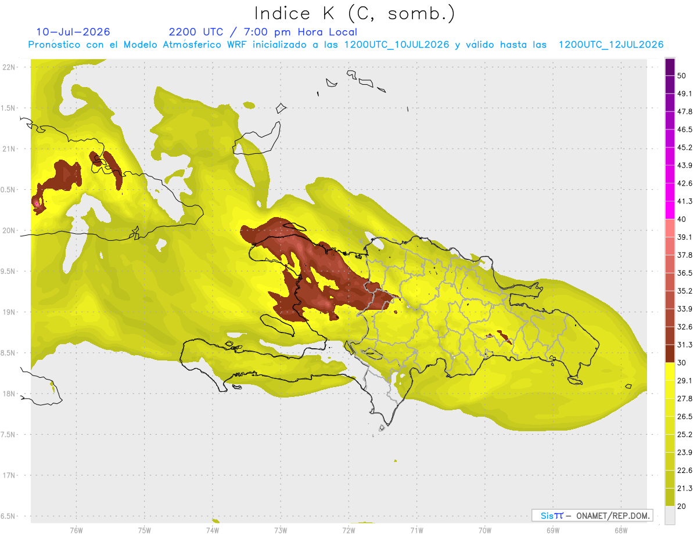Click the colorbar value 42.6
The width and height of the screenshot is (697, 538).
click(685, 183)
